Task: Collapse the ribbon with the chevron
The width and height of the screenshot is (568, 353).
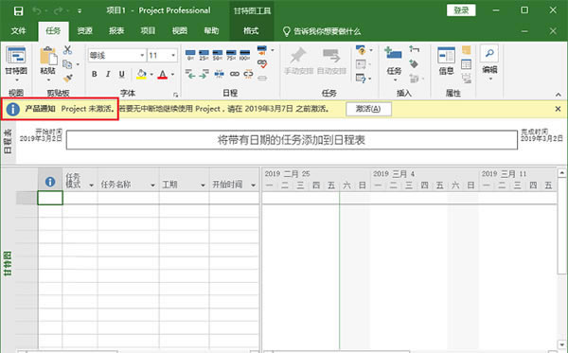Action: [559, 95]
